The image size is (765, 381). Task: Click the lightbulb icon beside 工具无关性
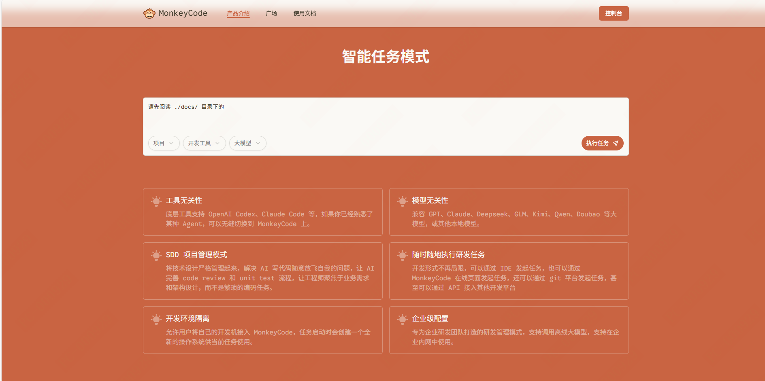click(x=156, y=201)
